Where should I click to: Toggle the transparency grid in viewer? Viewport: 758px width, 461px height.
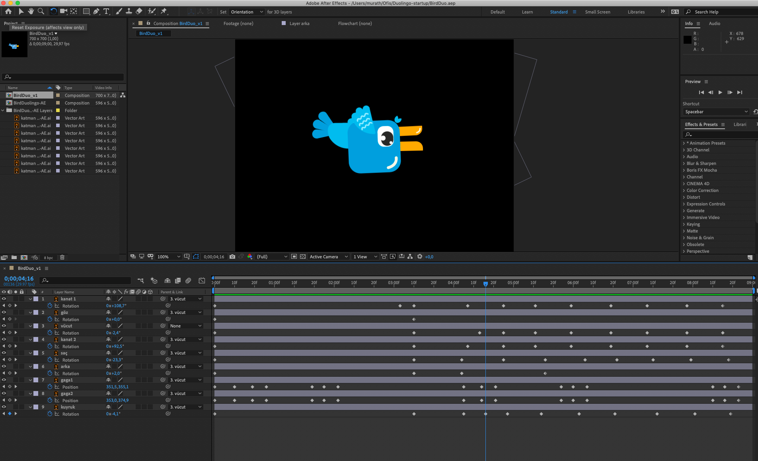303,257
